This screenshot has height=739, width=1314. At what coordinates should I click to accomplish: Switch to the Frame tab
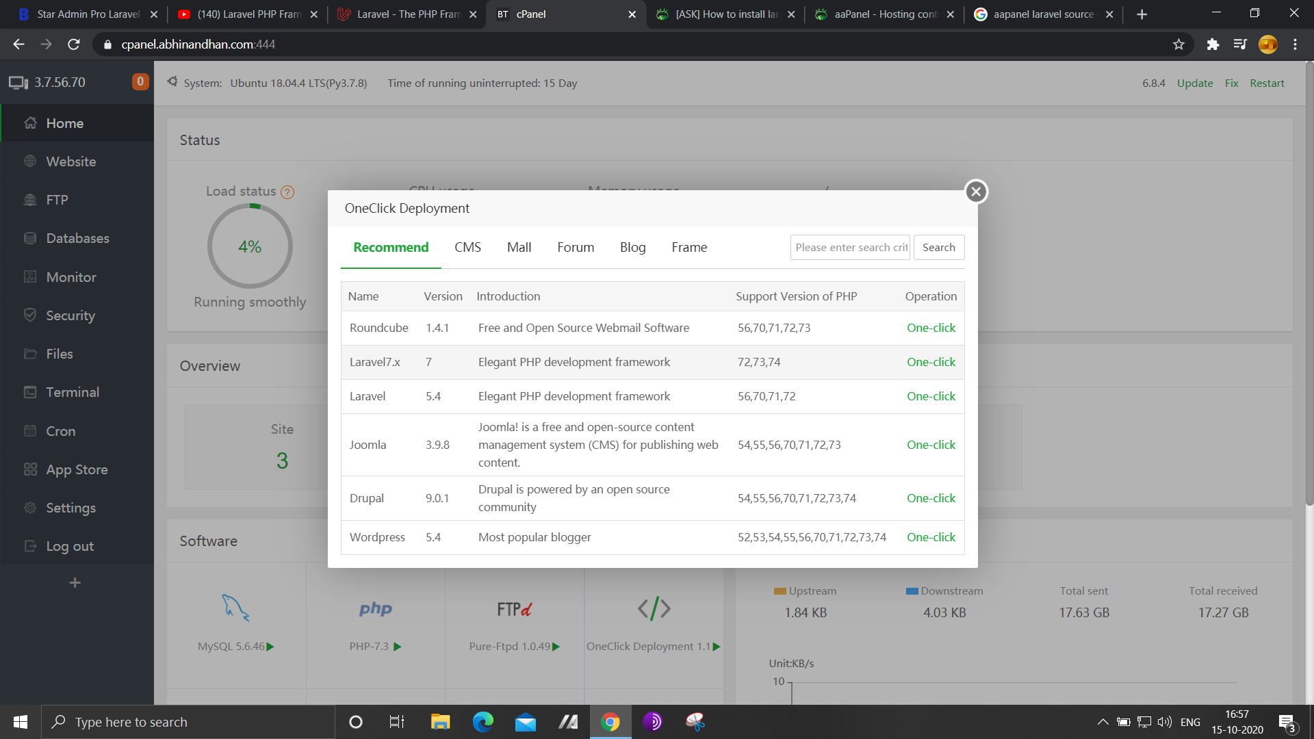pyautogui.click(x=689, y=247)
